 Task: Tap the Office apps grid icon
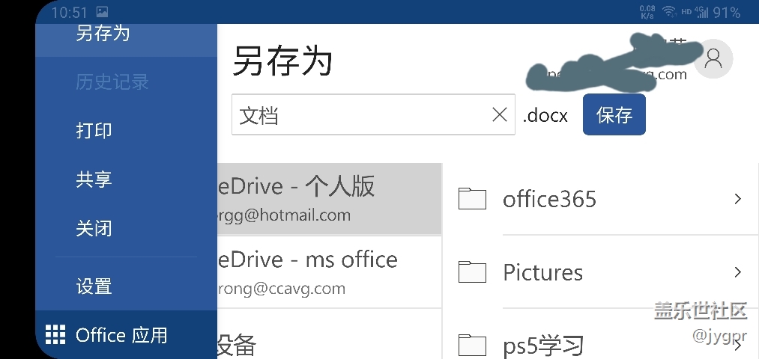tap(55, 334)
